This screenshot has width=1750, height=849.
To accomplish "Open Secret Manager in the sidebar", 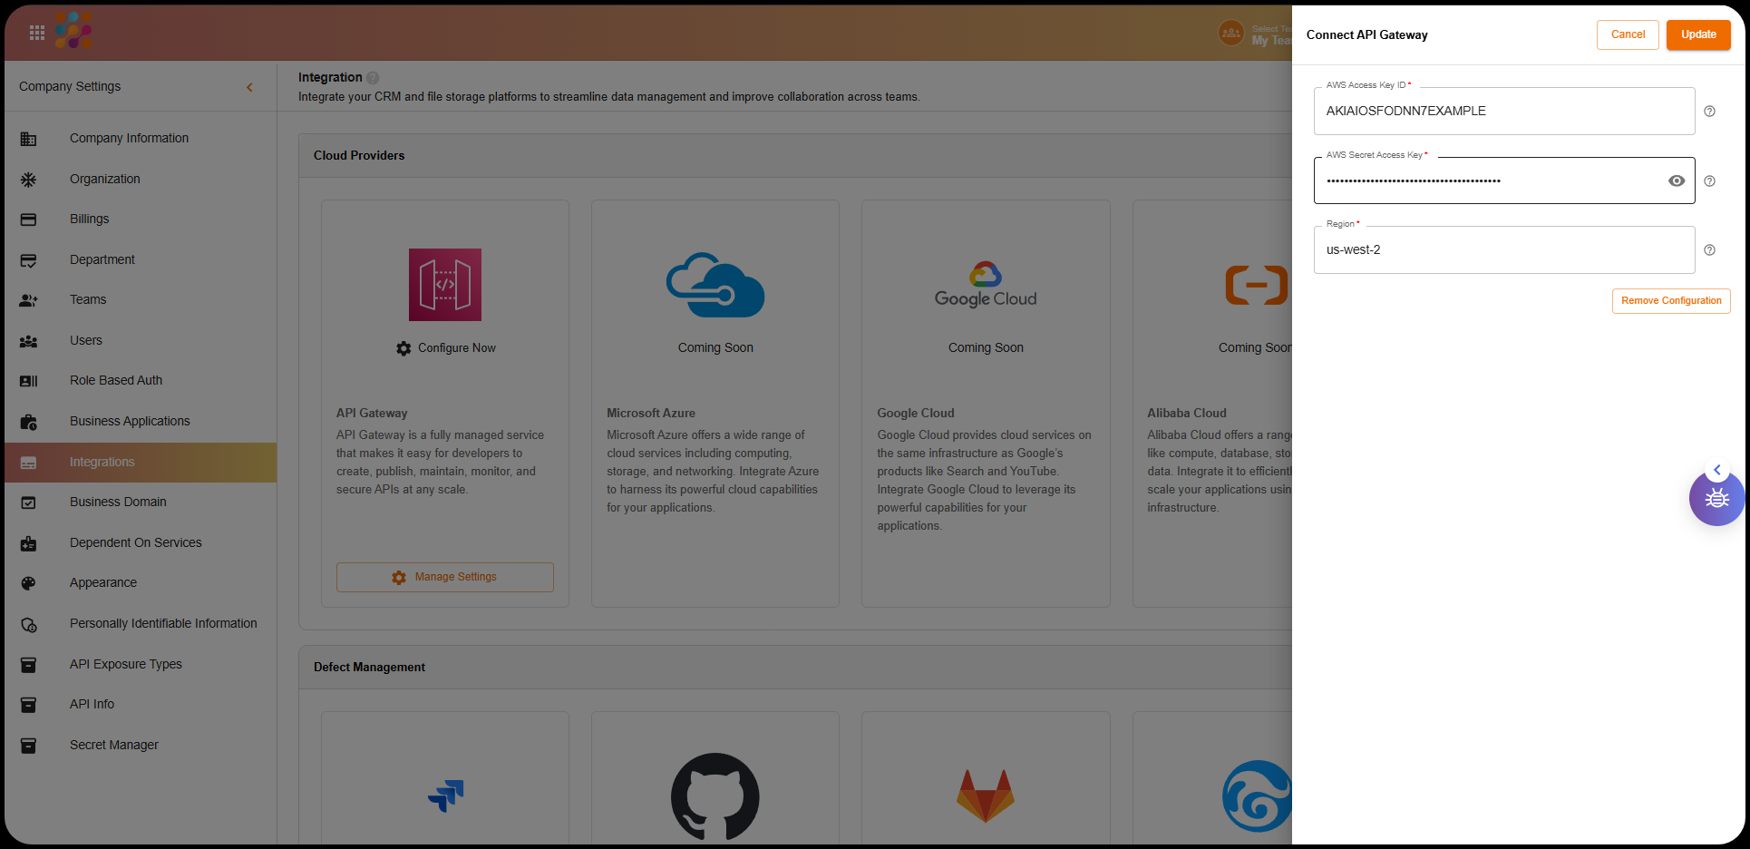I will (114, 745).
